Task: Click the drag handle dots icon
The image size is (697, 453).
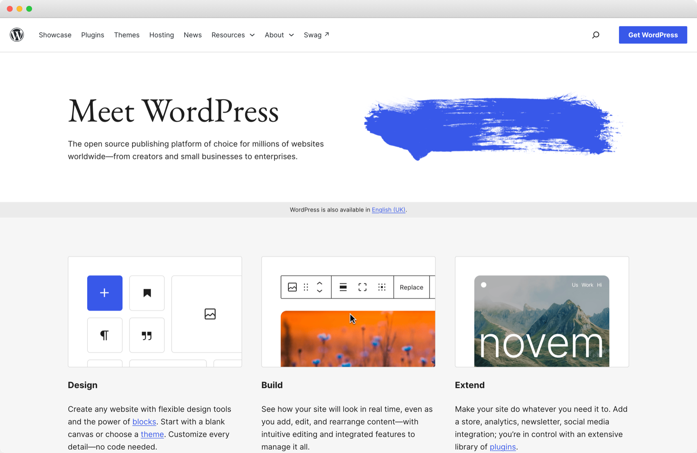Action: 306,287
